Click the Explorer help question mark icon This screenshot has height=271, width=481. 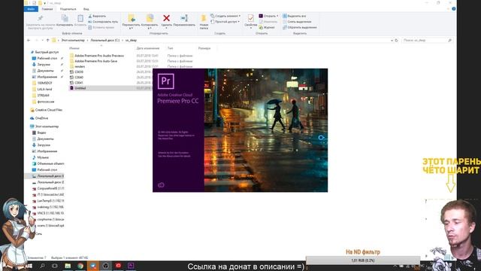point(454,9)
